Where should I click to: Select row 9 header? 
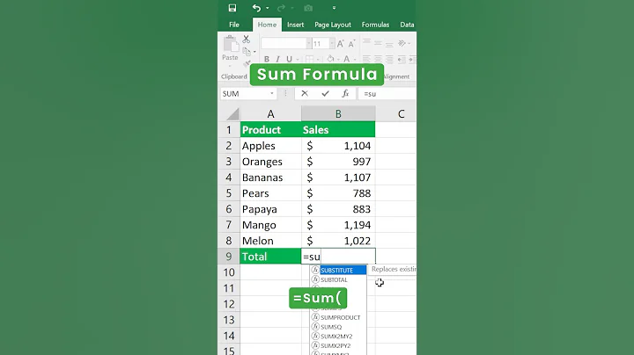pos(229,257)
